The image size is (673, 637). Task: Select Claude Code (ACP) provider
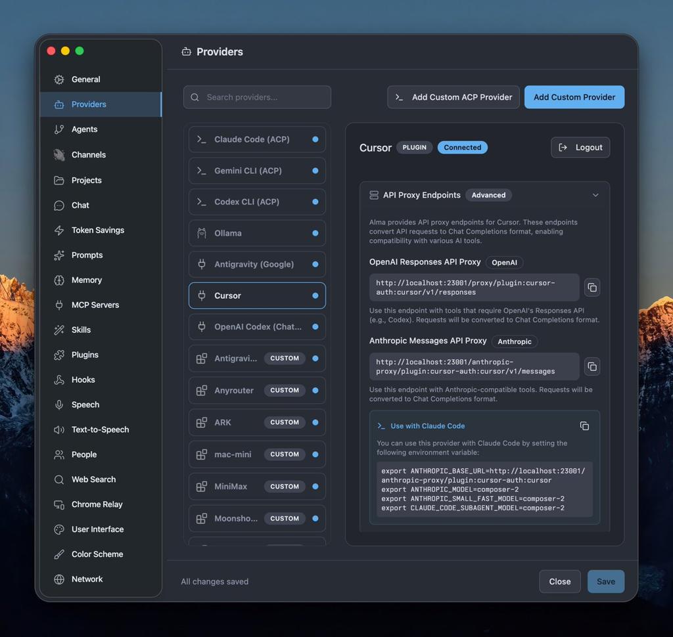tap(257, 139)
